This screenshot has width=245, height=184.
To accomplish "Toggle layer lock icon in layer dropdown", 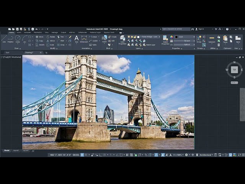I will pos(135,37).
